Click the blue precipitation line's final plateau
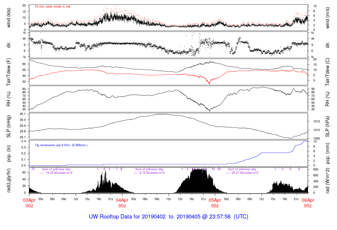 coord(305,141)
